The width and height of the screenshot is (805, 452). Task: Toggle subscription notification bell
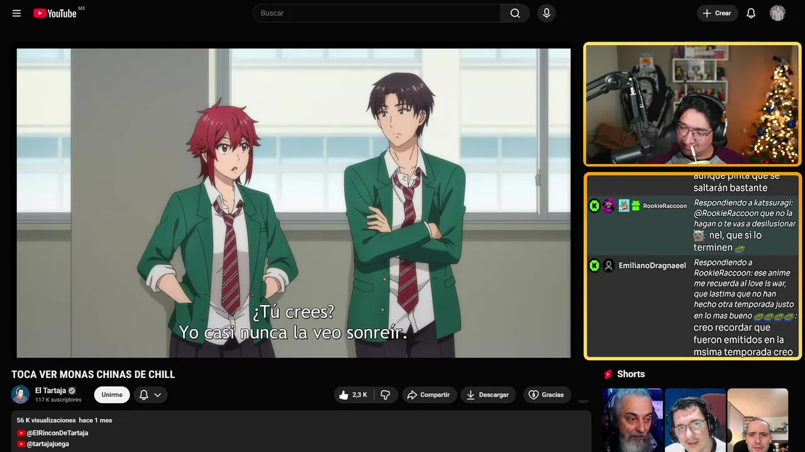coord(143,395)
